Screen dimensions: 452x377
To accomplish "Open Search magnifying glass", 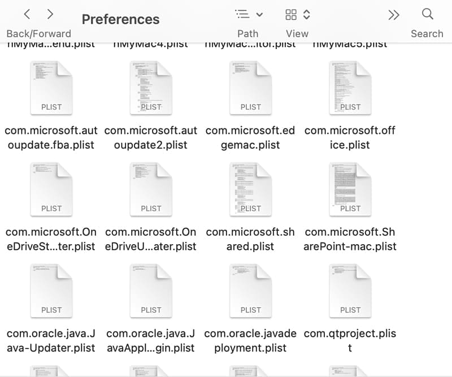I will (427, 14).
